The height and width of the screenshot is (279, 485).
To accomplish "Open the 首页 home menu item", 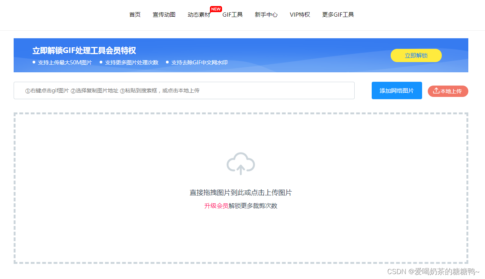I will tap(135, 15).
